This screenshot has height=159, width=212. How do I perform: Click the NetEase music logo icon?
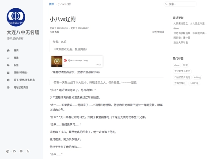[x=65, y=60]
